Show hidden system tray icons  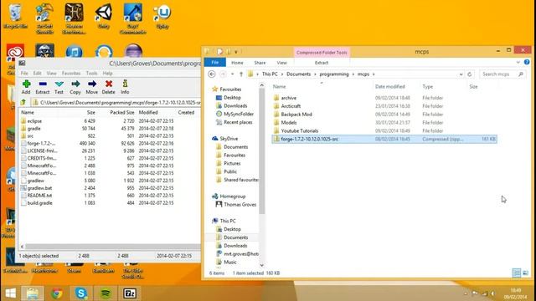(x=466, y=293)
